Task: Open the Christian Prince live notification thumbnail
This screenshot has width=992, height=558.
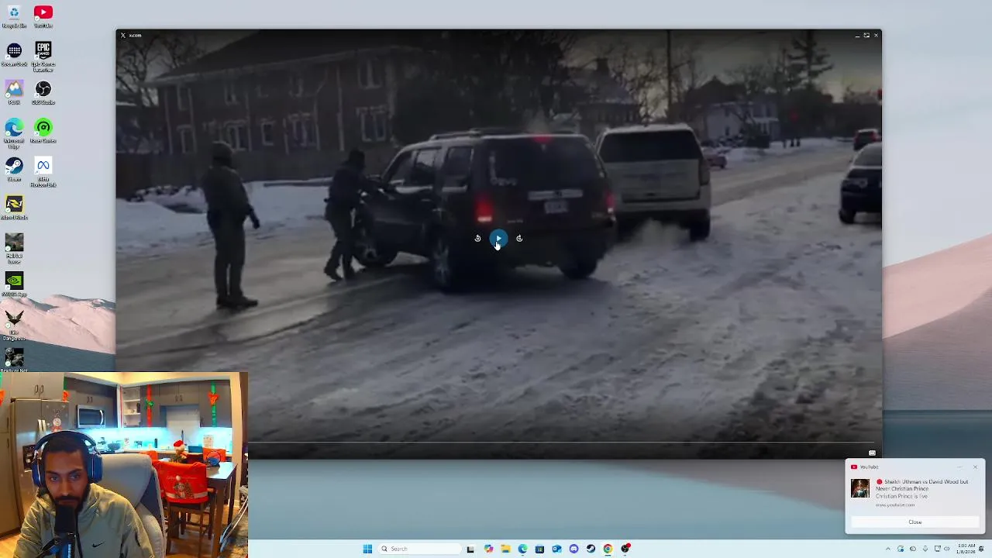Action: pyautogui.click(x=860, y=488)
